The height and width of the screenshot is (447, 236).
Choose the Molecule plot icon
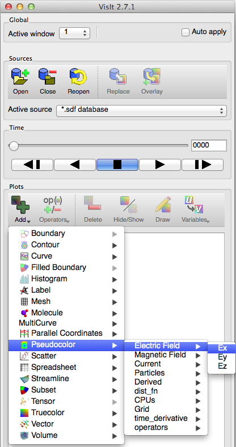(24, 313)
